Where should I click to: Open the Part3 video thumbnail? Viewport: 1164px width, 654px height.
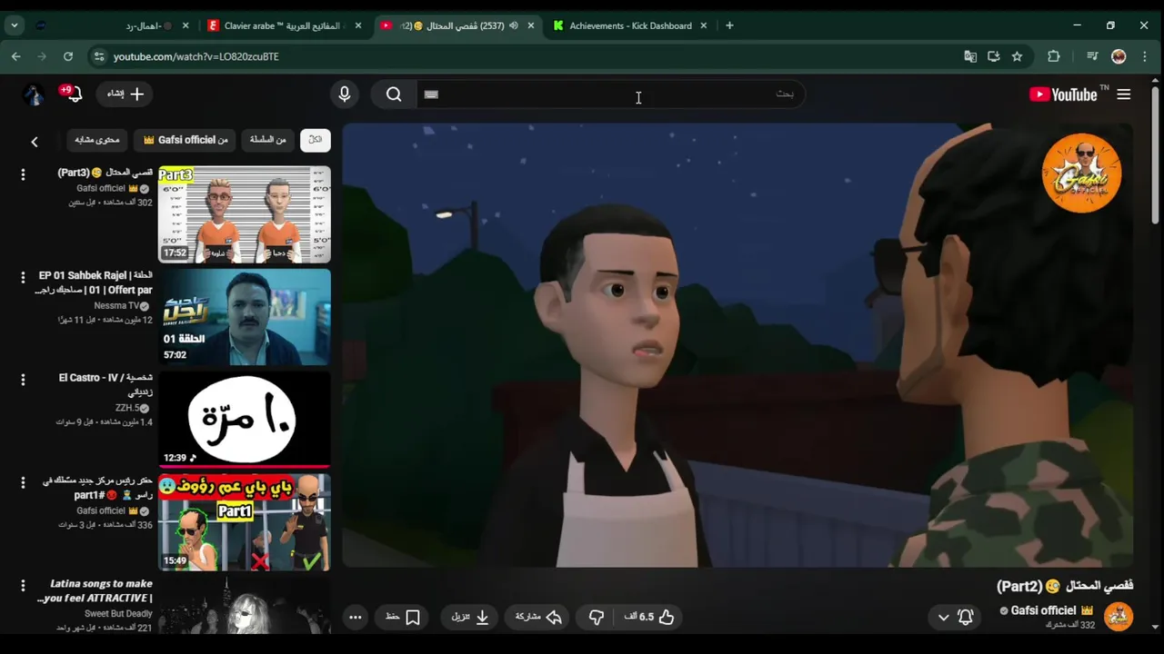[x=245, y=214]
